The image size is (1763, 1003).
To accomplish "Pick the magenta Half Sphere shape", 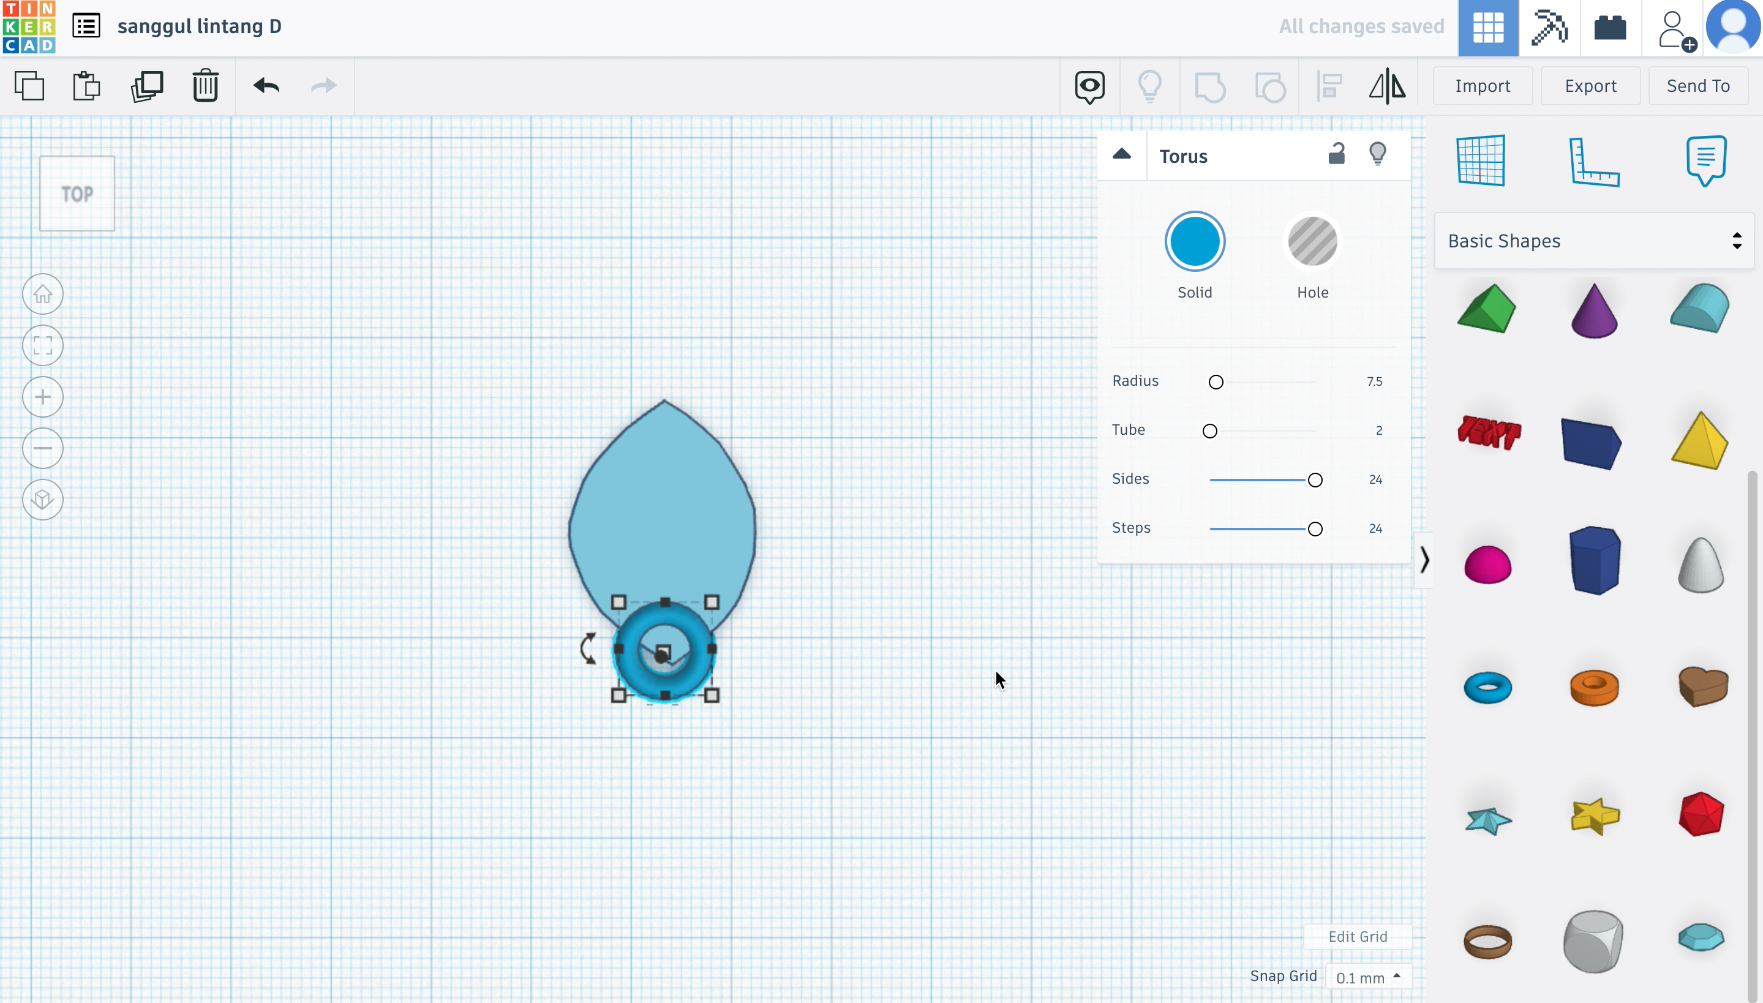I will click(x=1487, y=564).
